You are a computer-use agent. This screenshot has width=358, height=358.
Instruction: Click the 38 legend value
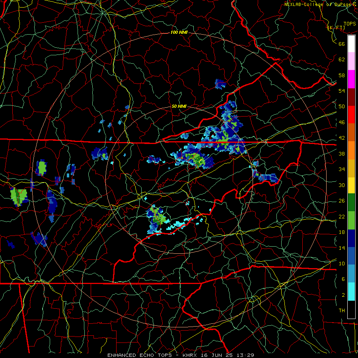(x=342, y=154)
